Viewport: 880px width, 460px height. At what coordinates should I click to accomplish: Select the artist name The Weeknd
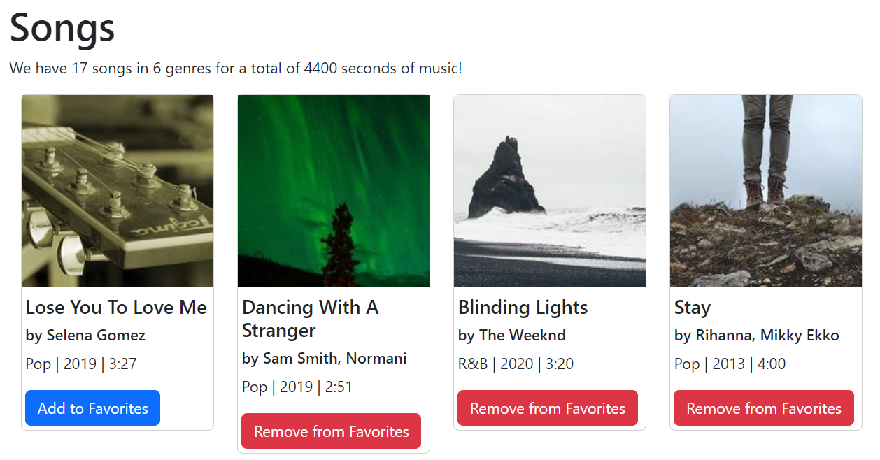[511, 336]
